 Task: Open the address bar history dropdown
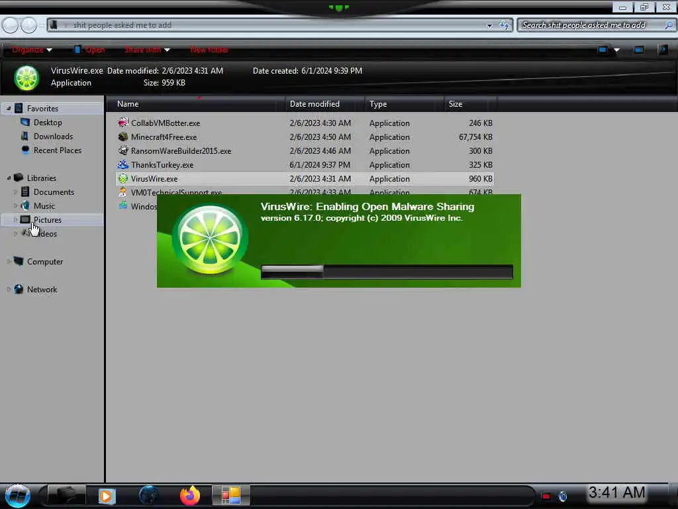coord(489,26)
